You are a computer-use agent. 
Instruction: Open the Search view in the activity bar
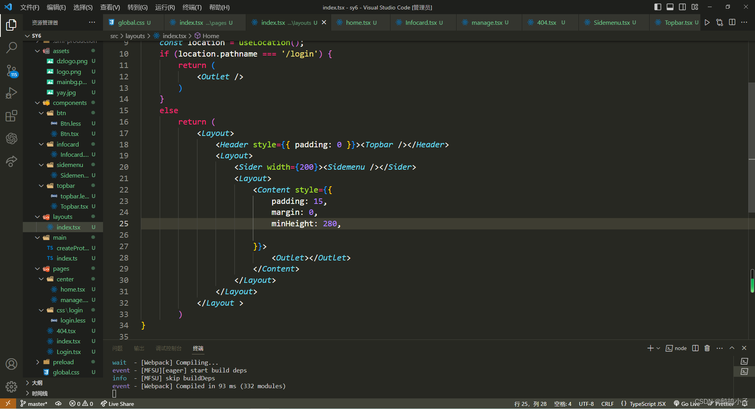tap(11, 47)
